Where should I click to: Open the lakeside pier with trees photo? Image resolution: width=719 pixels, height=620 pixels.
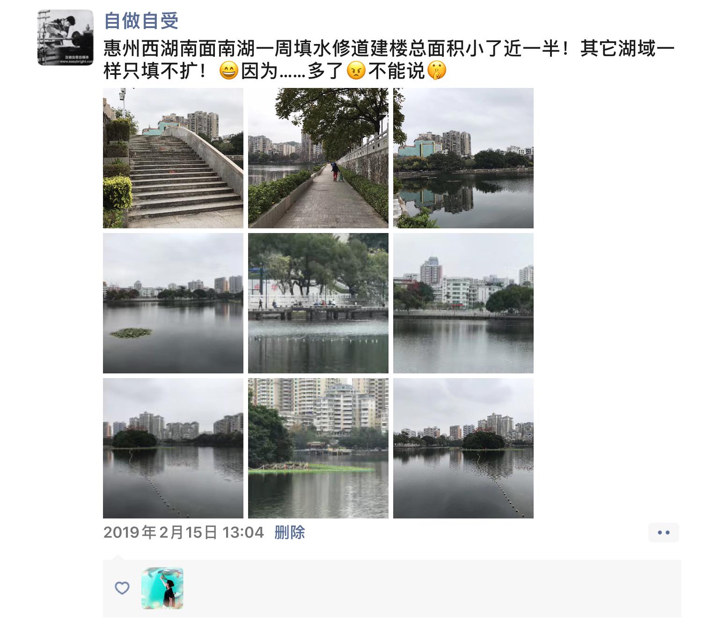coord(318,303)
